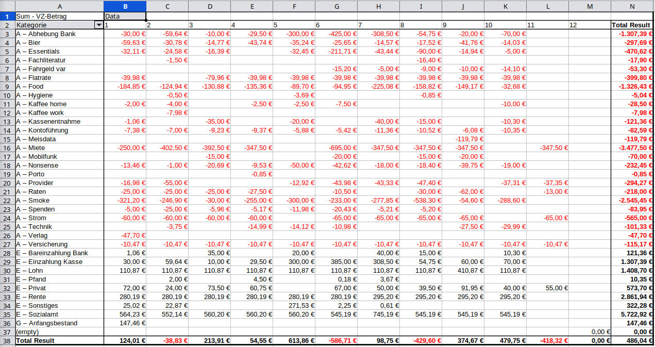
Task: Select the column B header
Action: pos(125,6)
